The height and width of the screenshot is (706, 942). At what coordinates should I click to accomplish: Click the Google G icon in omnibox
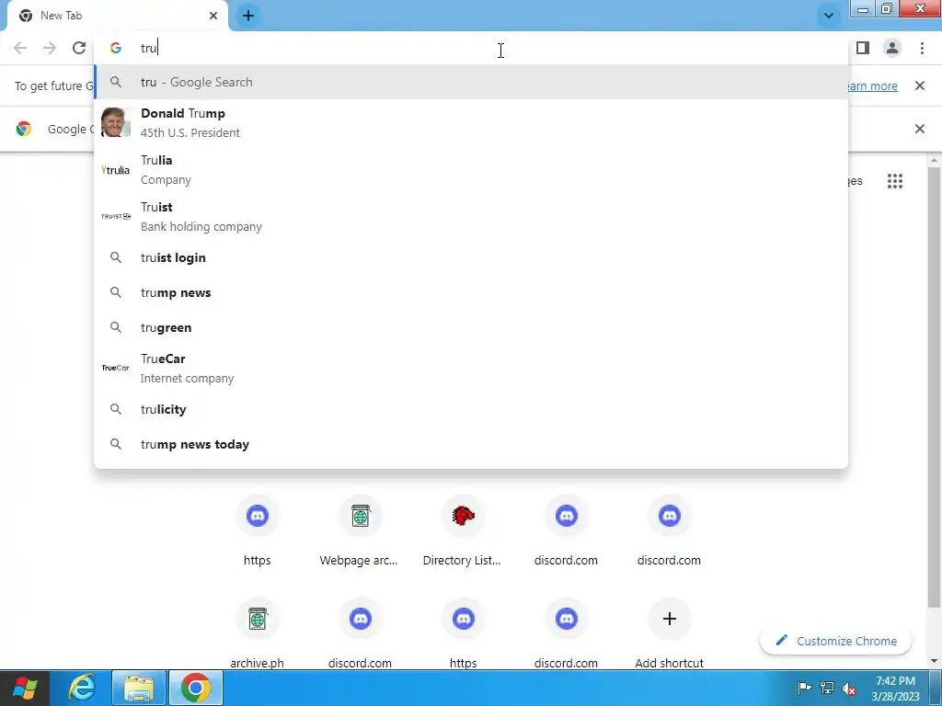pos(116,48)
